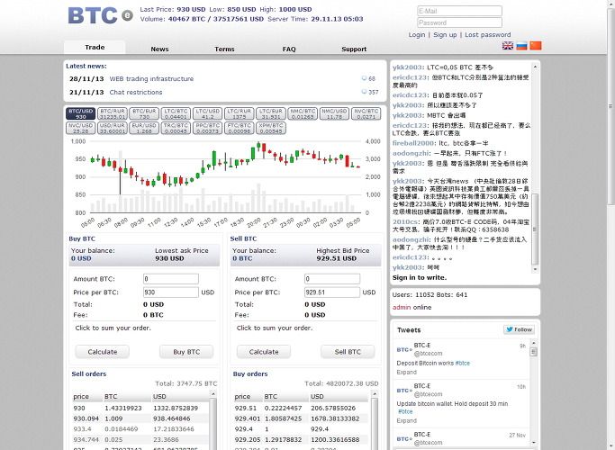Viewport: 615px width, 450px height.
Task: Click the Sign up link
Action: pos(445,34)
